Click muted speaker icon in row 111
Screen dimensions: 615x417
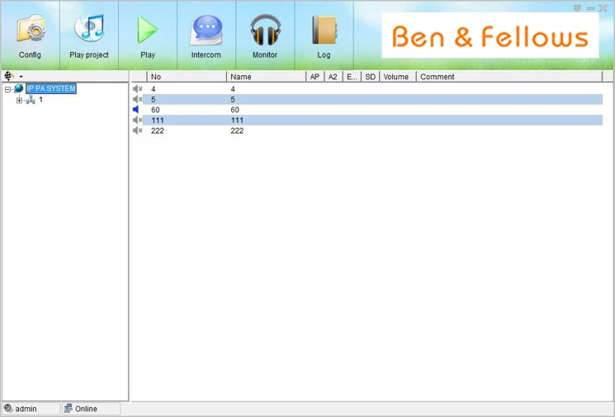(x=137, y=120)
